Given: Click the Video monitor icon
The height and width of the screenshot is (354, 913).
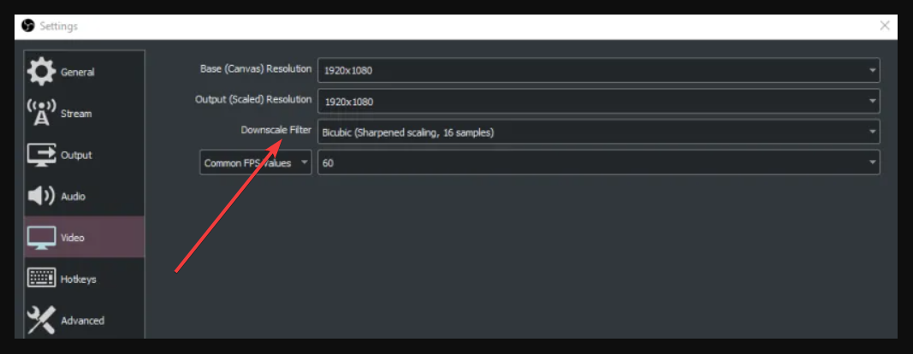Looking at the screenshot, I should tap(41, 238).
